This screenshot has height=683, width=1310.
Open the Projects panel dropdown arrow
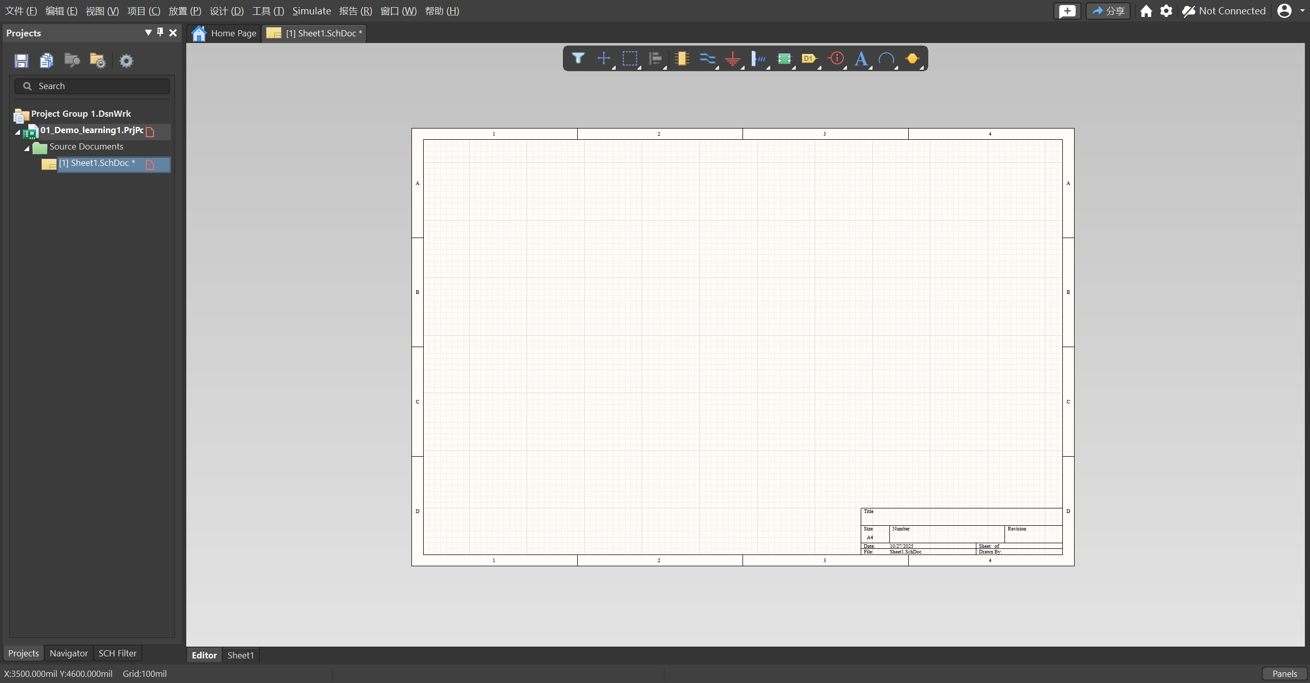(x=148, y=32)
